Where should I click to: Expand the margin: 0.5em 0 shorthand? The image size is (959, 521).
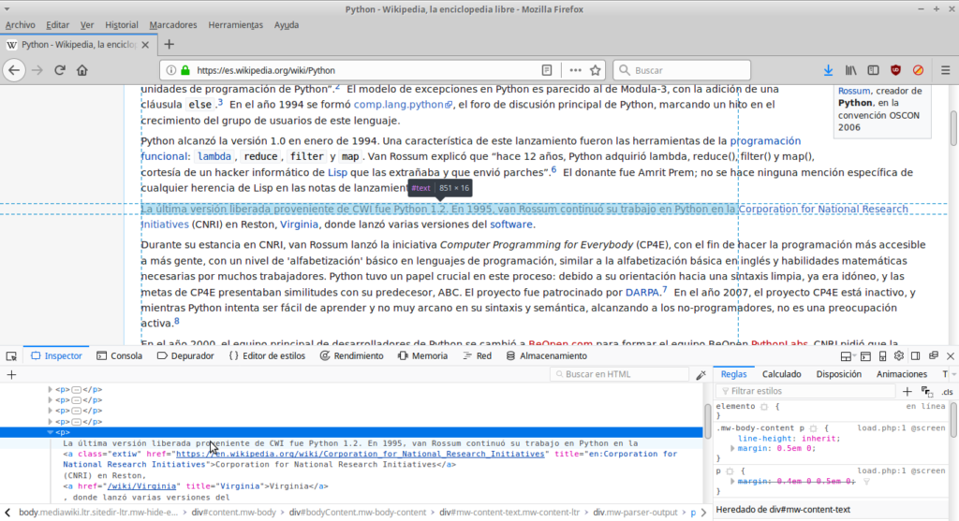(x=732, y=448)
